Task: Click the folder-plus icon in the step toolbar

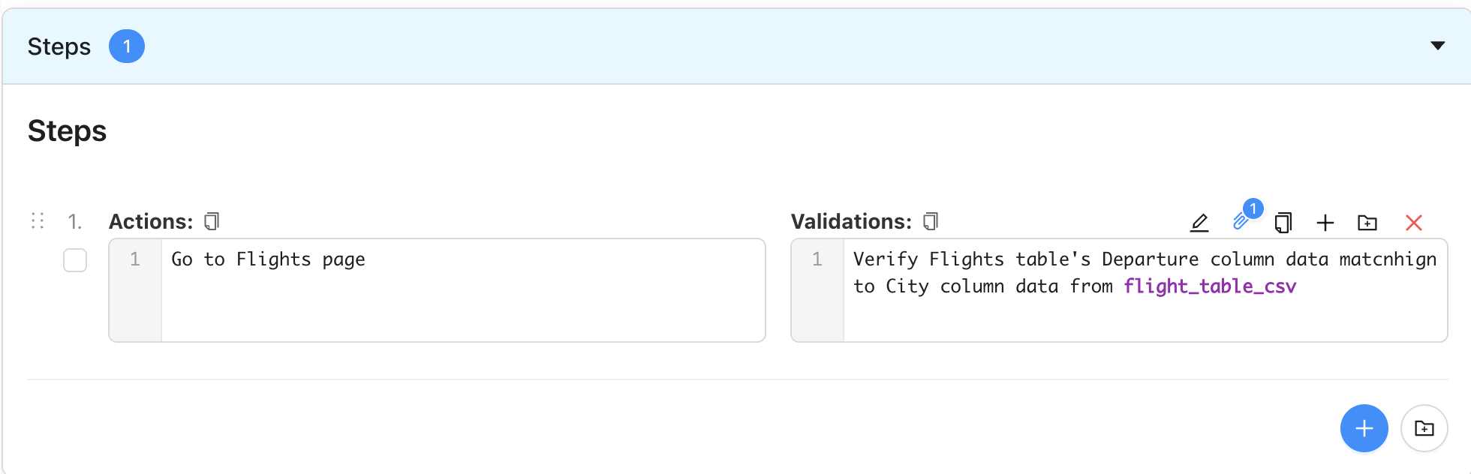Action: point(1367,223)
